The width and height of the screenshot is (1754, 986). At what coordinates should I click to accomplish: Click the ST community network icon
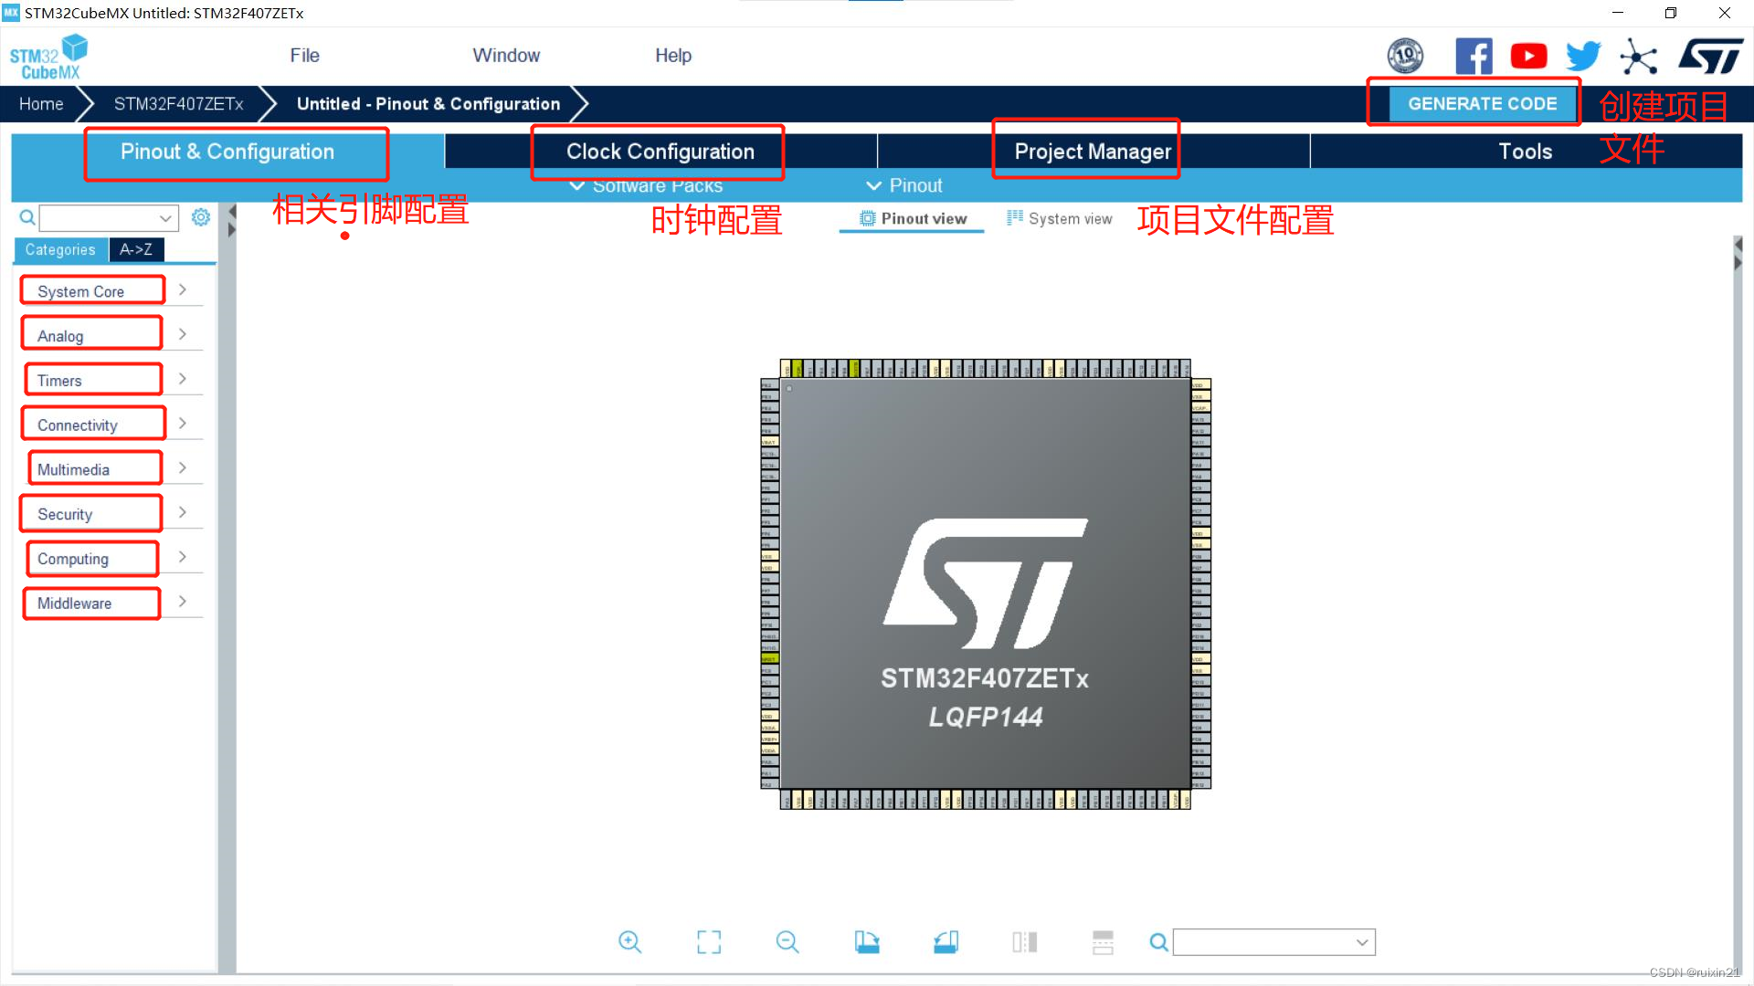click(1639, 57)
